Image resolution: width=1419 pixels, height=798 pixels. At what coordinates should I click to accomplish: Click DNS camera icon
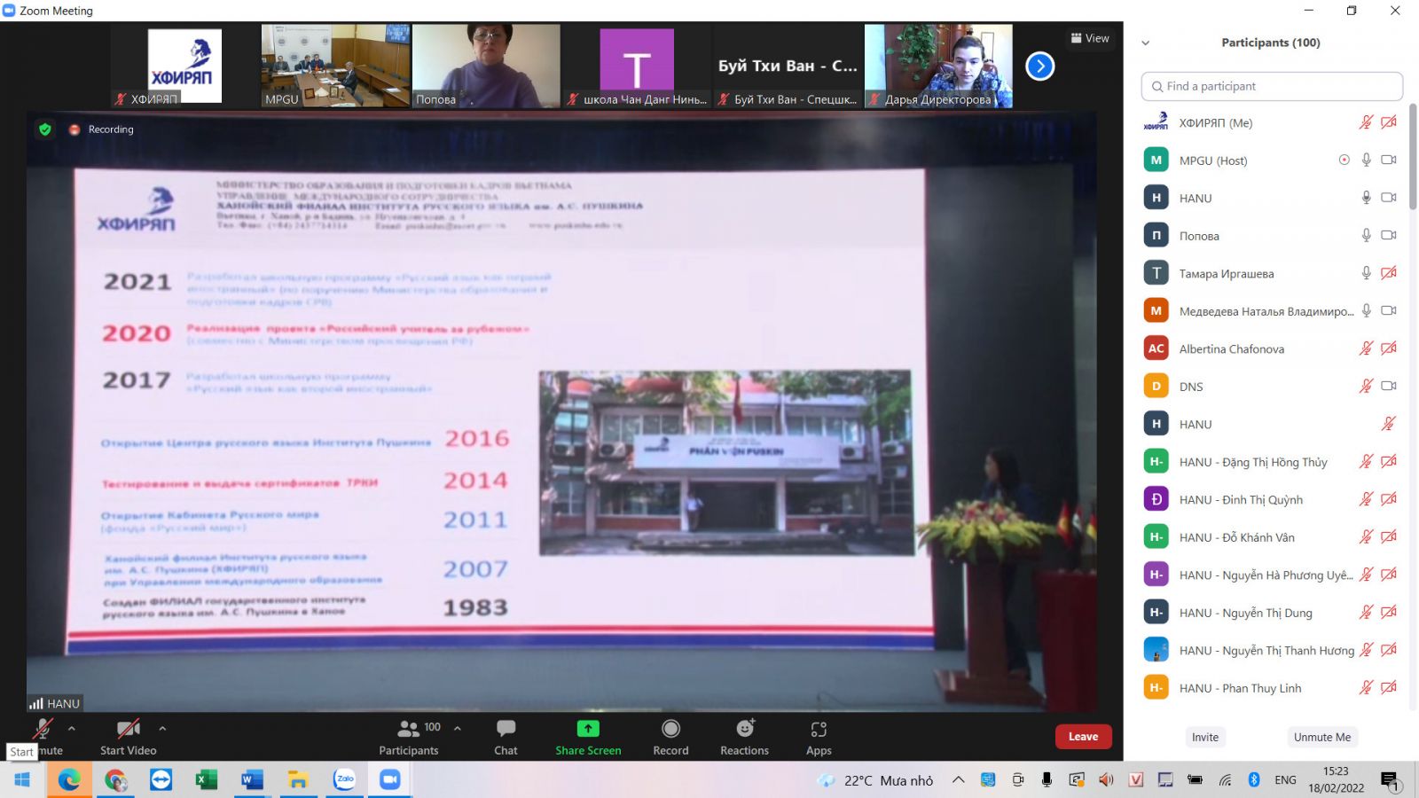coord(1389,387)
